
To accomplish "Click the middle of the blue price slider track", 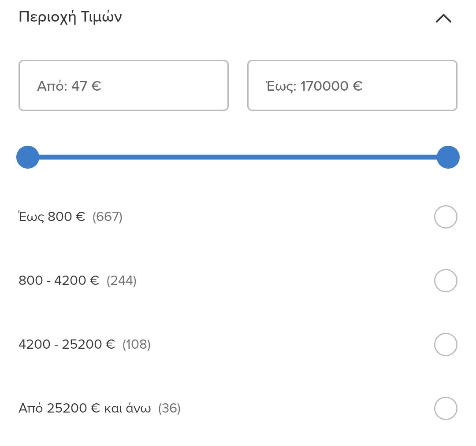I will 238,157.
